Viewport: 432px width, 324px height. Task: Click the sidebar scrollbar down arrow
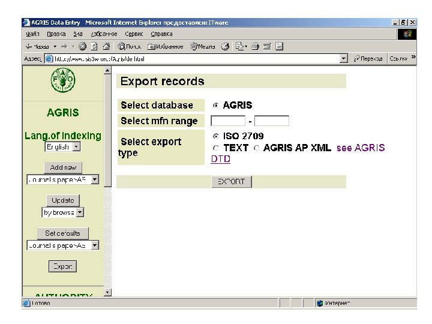[x=107, y=292]
